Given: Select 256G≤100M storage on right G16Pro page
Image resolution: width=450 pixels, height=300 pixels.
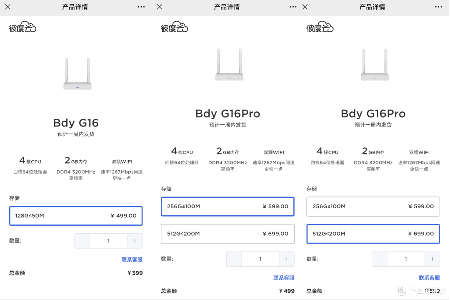Looking at the screenshot, I should point(373,206).
